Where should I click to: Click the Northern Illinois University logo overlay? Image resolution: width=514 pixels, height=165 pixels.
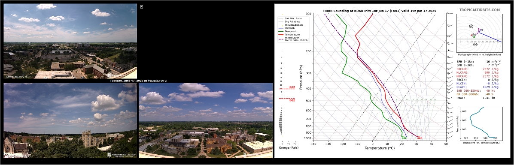[122, 155]
